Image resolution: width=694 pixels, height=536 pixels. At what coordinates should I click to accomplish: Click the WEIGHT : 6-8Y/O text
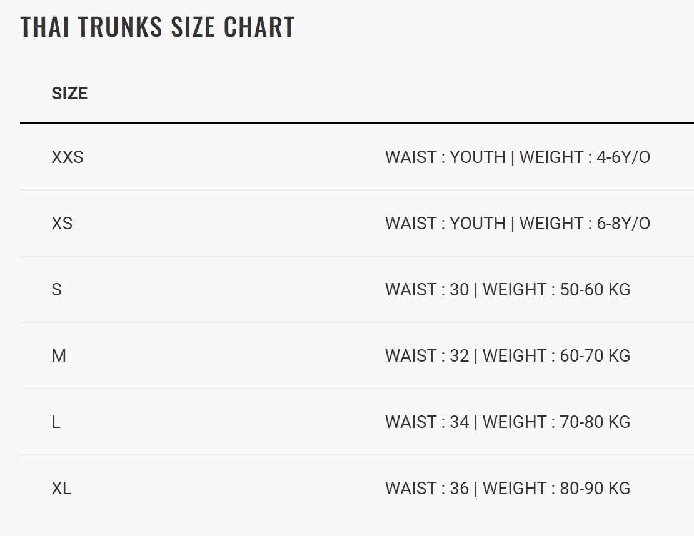click(x=585, y=224)
